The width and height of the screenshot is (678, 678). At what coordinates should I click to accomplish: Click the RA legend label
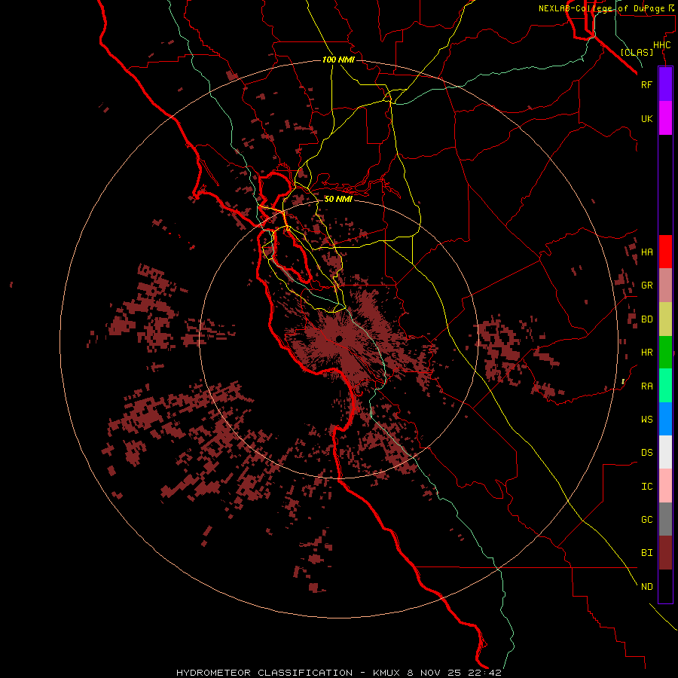pyautogui.click(x=646, y=386)
